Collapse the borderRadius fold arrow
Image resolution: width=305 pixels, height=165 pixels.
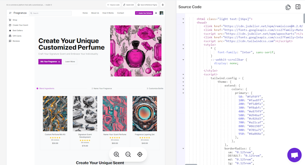click(x=183, y=148)
